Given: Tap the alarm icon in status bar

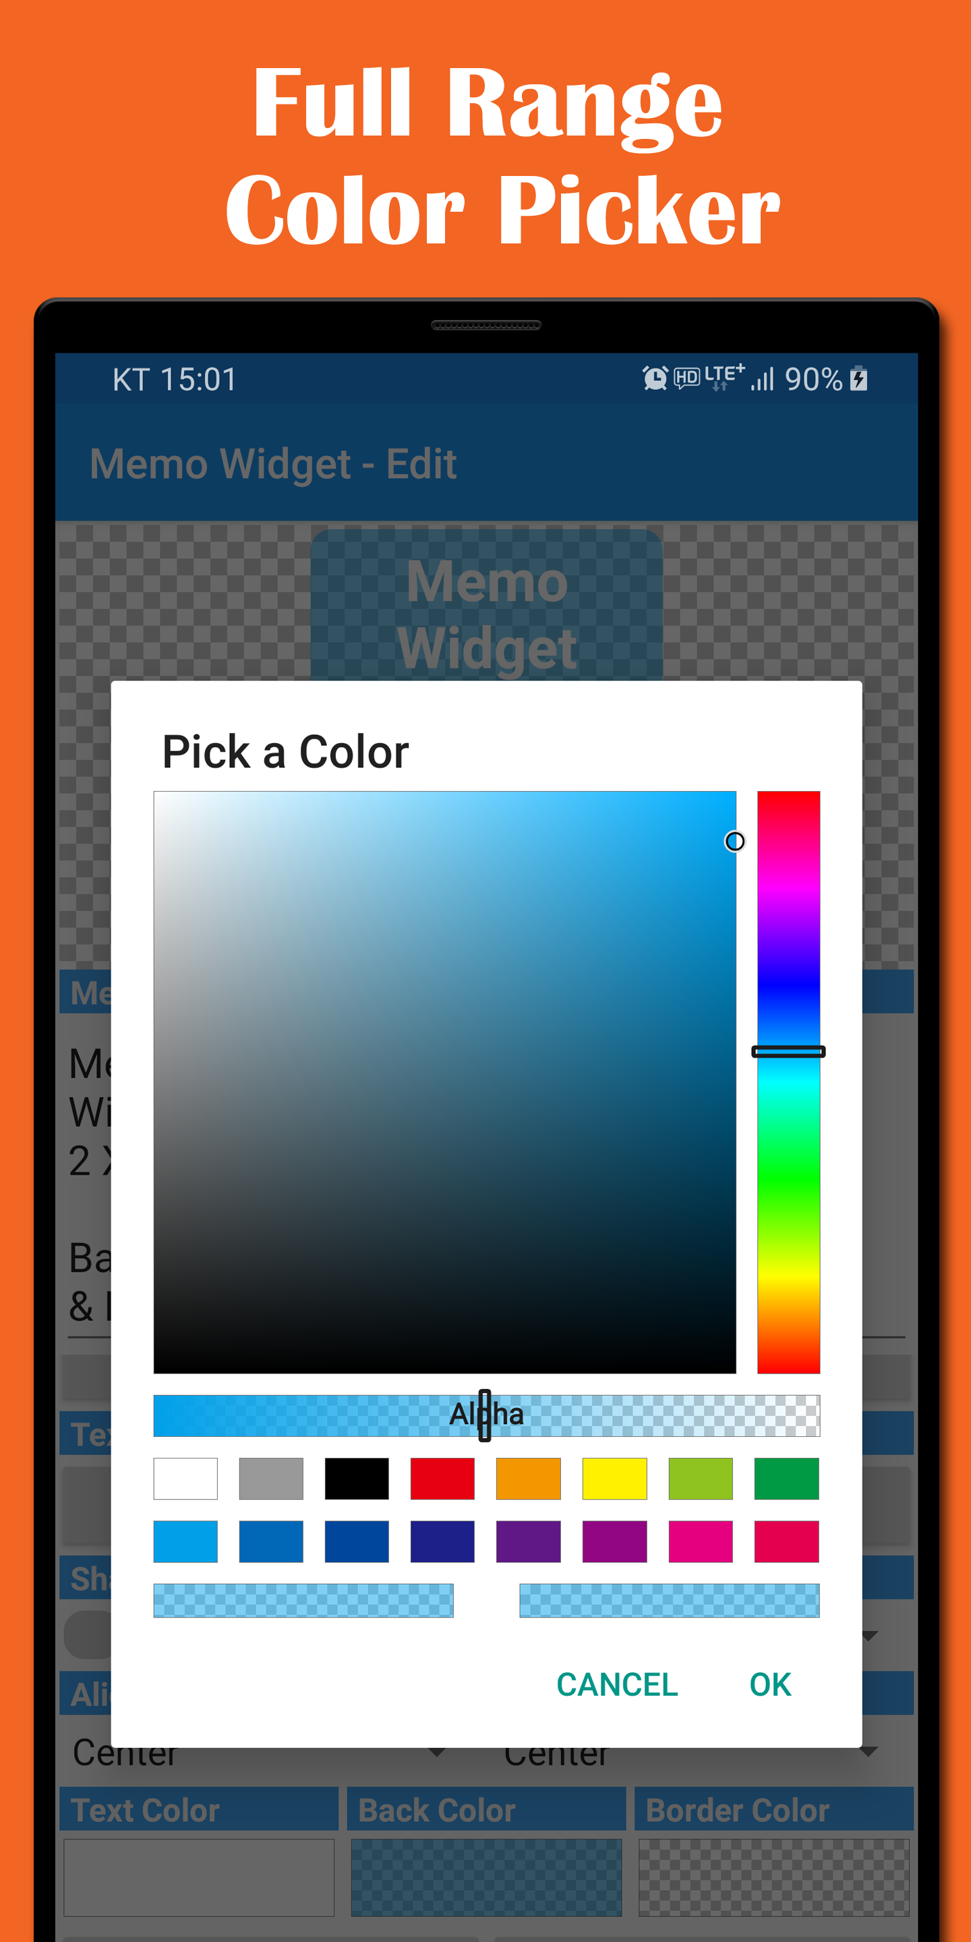Looking at the screenshot, I should pyautogui.click(x=654, y=378).
